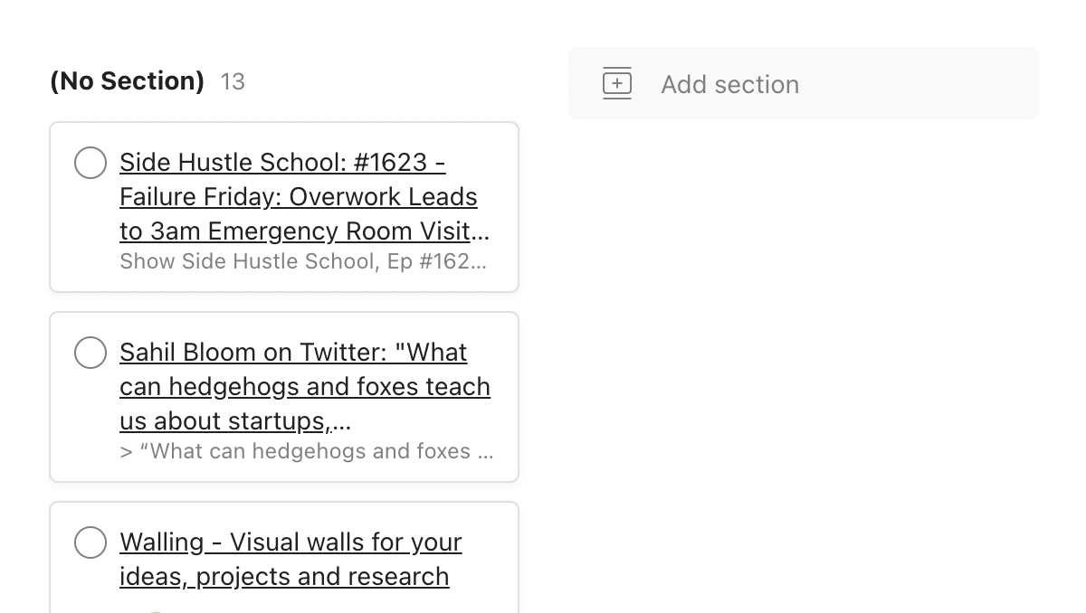Select the '(No Section)' header title
1086x613 pixels.
pyautogui.click(x=127, y=81)
